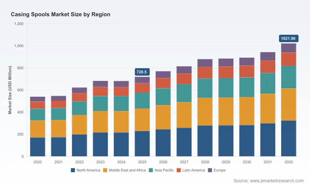Image resolution: width=310 pixels, height=186 pixels.
Task: Select the 2024 Asia Pacific bar segment
Action: pos(121,104)
